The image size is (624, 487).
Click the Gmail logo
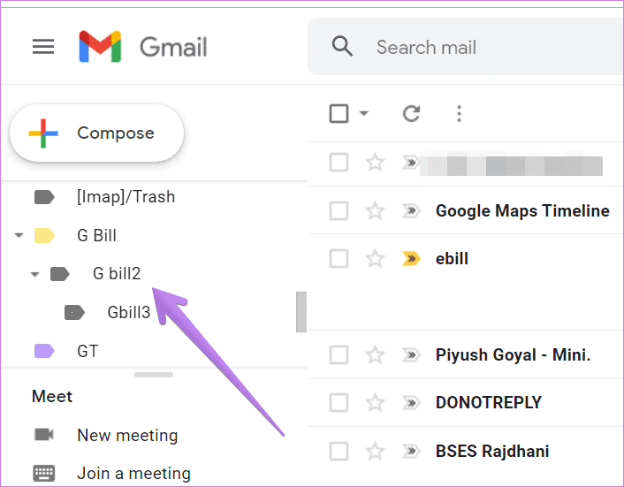click(x=143, y=47)
